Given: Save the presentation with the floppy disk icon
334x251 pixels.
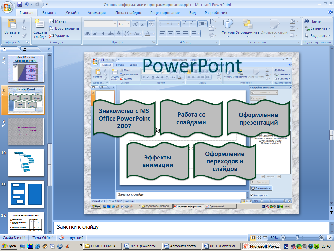Looking at the screenshot, I should point(20,4).
